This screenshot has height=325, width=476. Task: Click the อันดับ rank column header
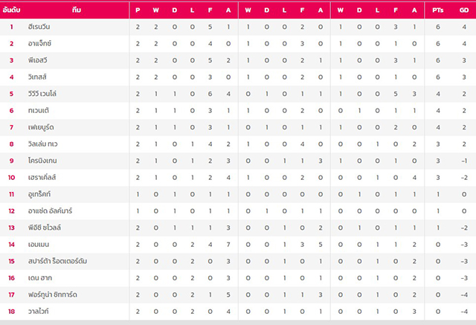click(x=11, y=10)
